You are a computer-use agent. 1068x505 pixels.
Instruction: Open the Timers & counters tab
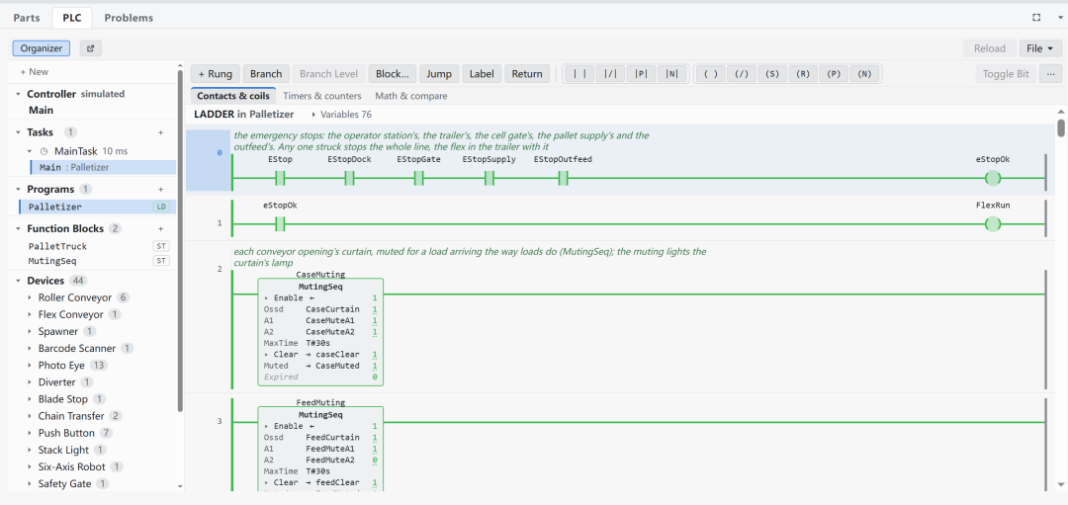[x=322, y=96]
